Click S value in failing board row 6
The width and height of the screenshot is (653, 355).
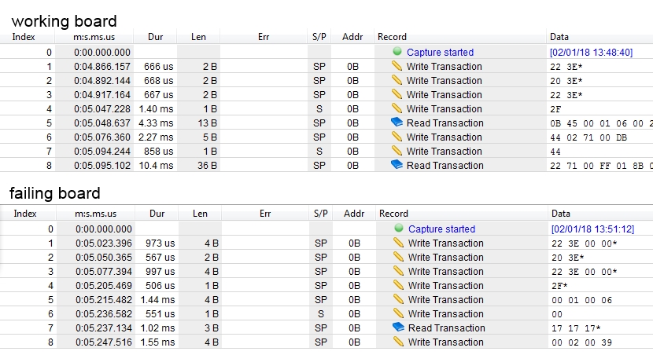click(x=321, y=314)
